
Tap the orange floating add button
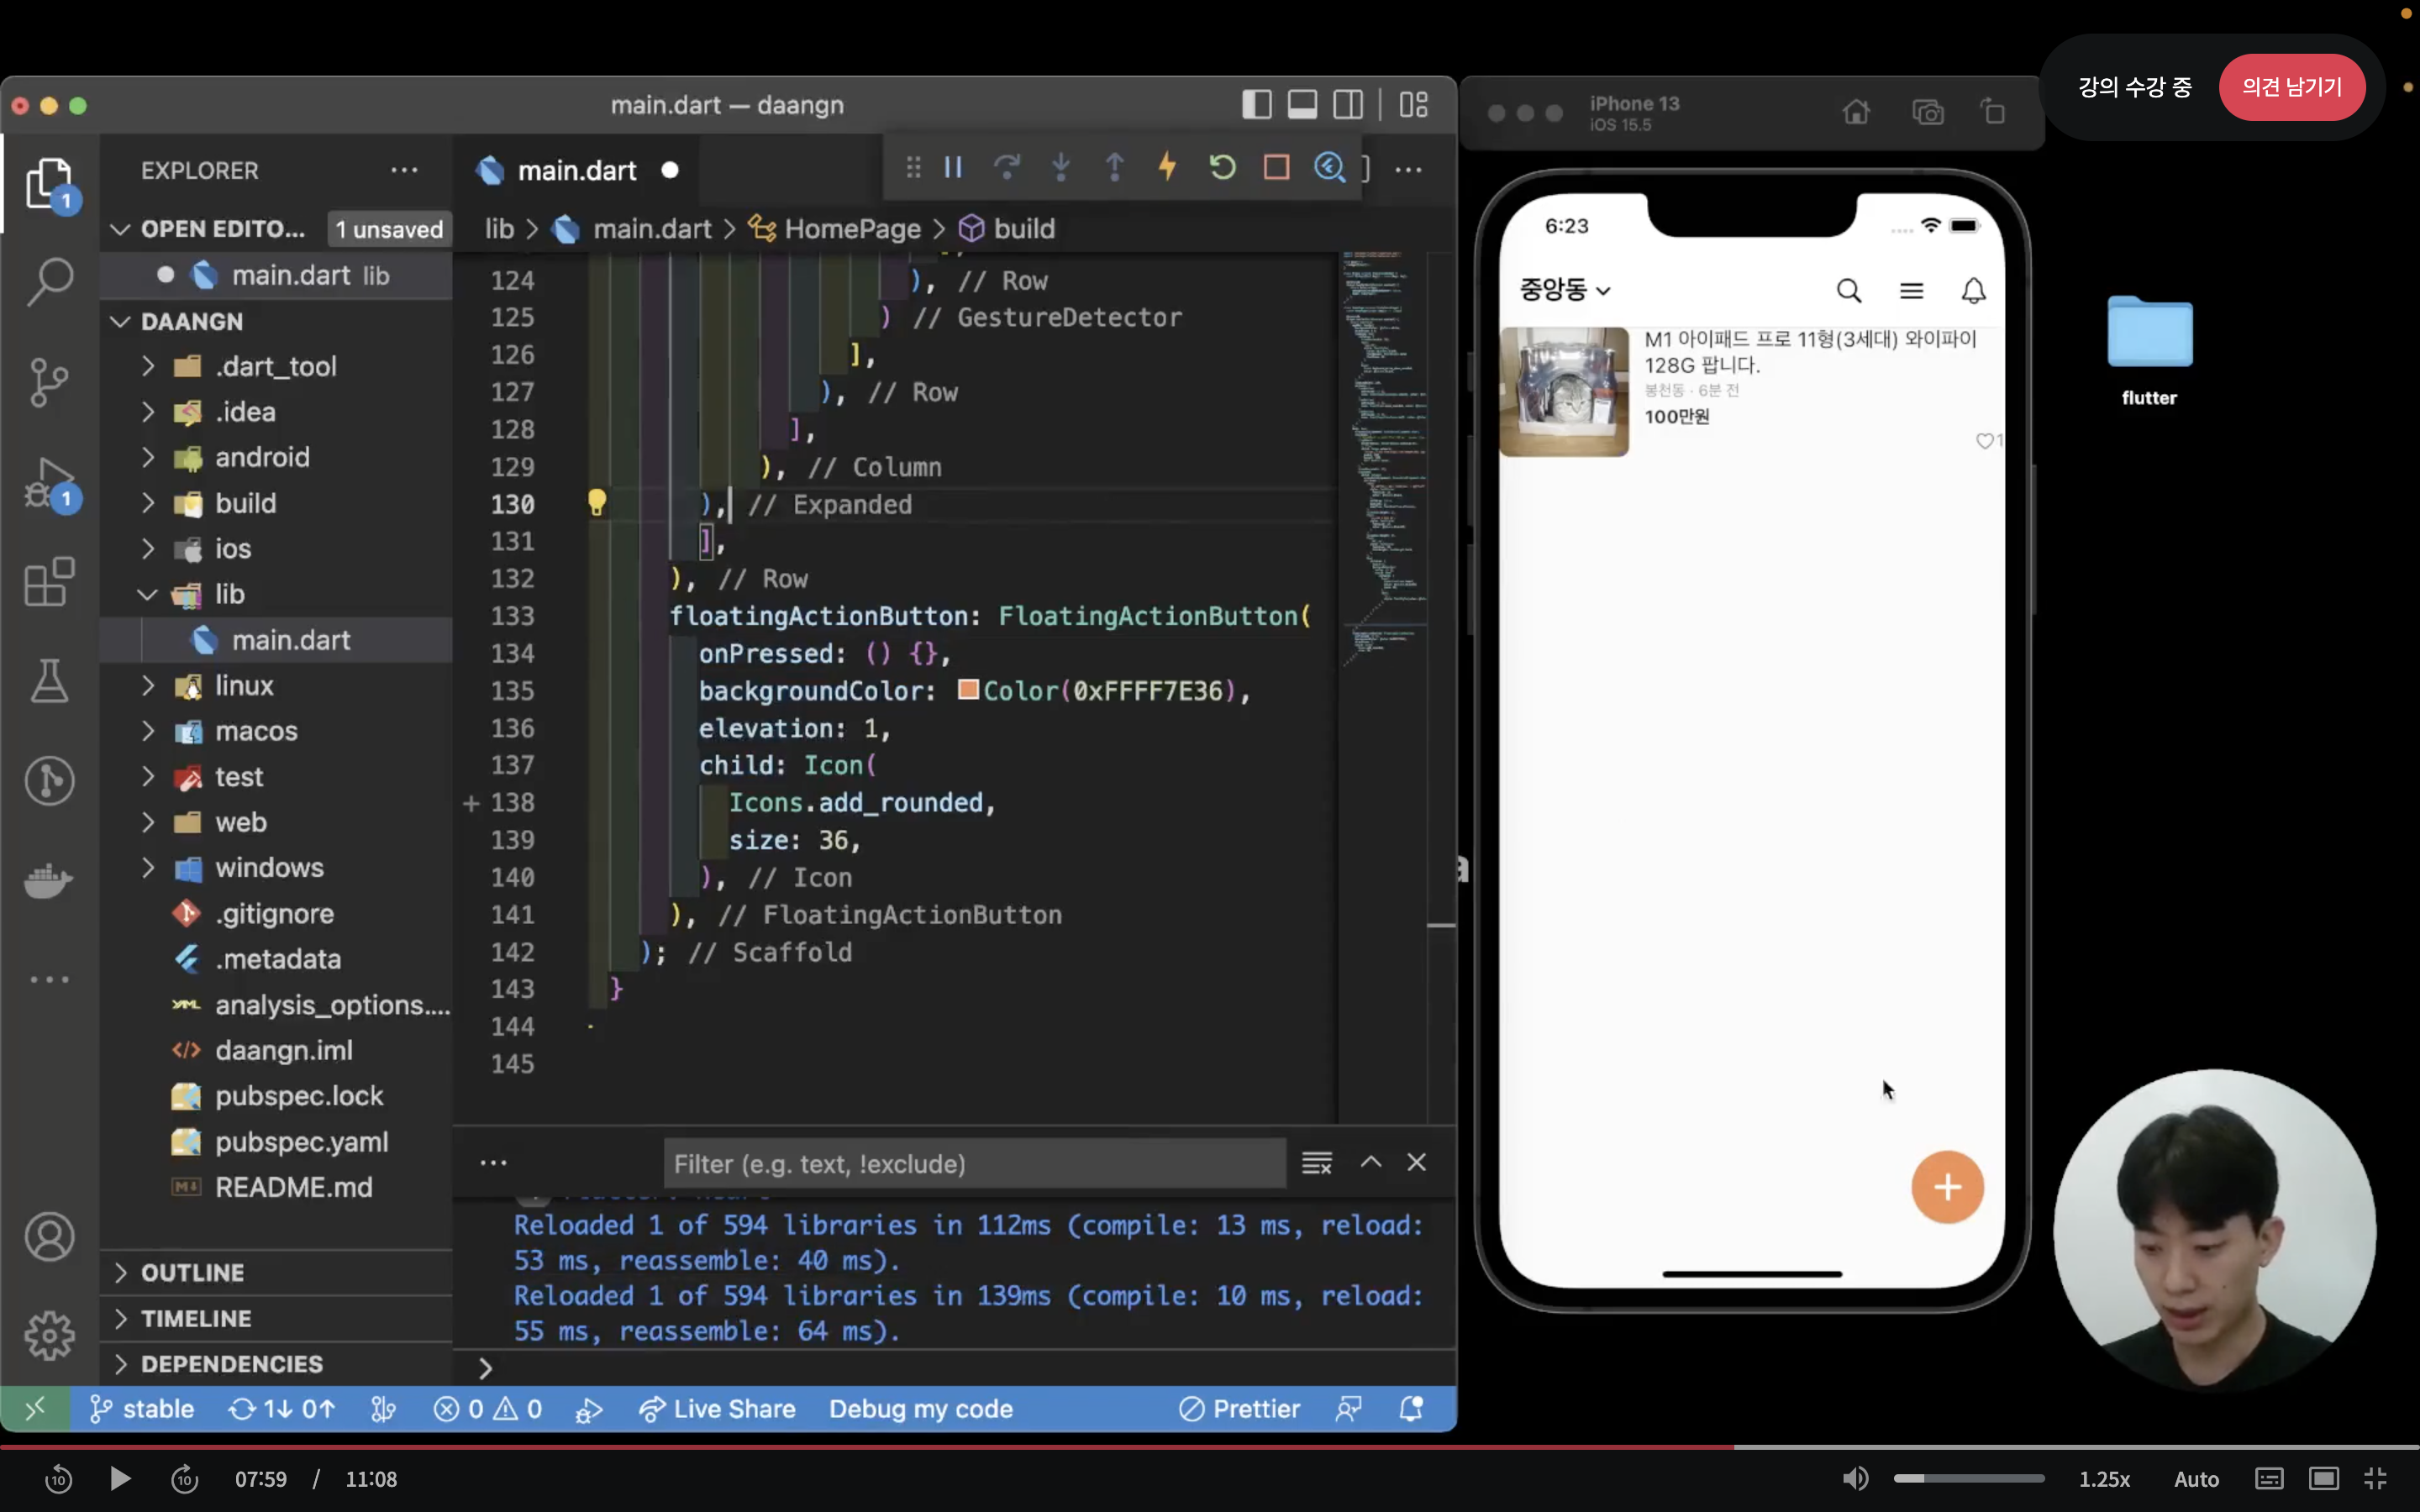coord(1947,1187)
